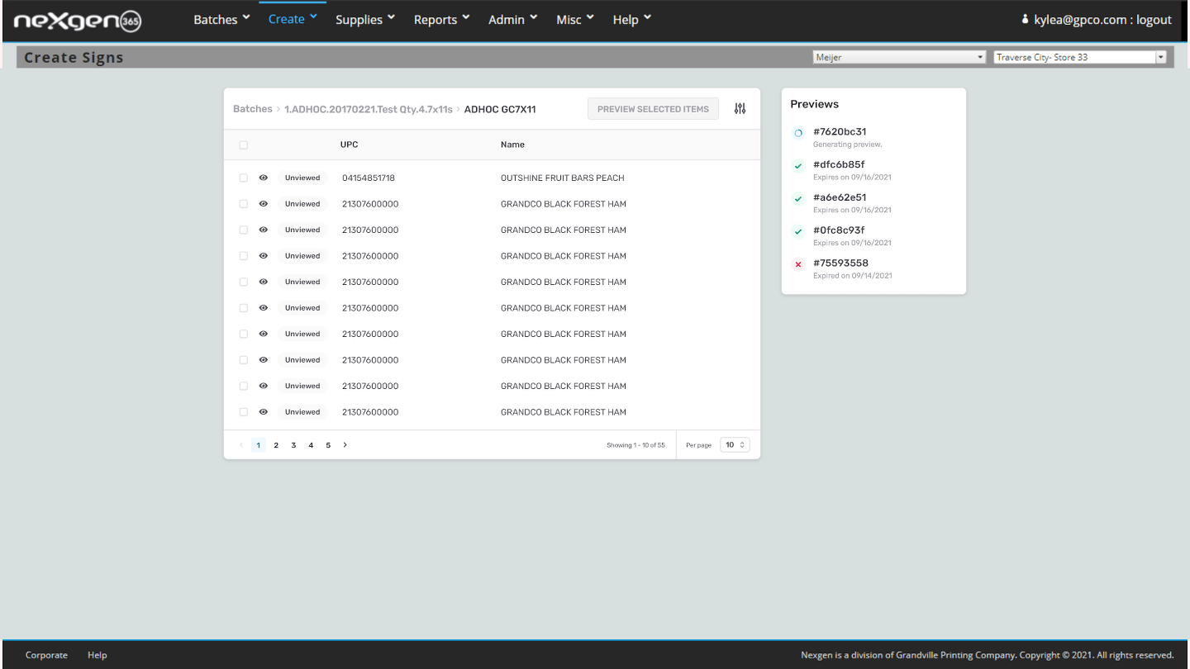
Task: Click UPC 04154851718 cell
Action: coord(369,178)
